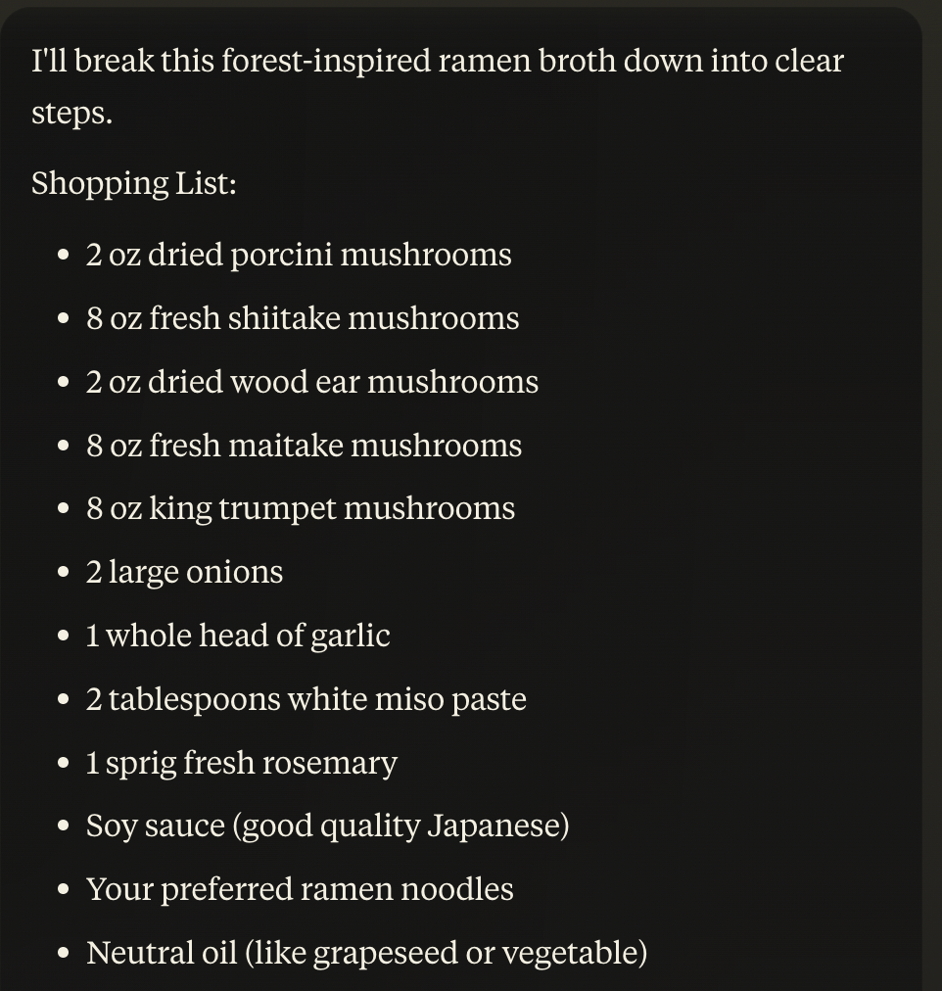The height and width of the screenshot is (991, 942).
Task: Select the dried porcini mushrooms list item
Action: click(x=298, y=255)
